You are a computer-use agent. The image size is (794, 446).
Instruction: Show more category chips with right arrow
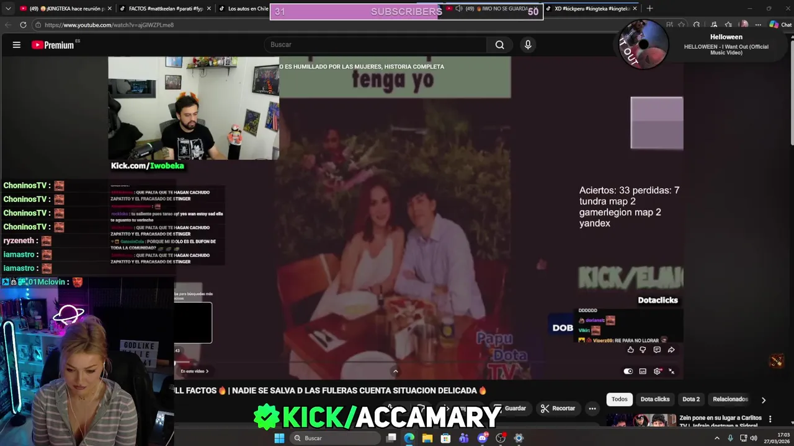coord(764,400)
